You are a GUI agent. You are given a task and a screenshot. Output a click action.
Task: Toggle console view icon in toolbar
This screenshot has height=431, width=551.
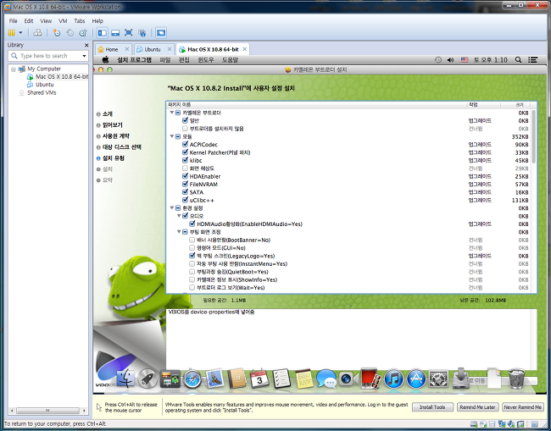pyautogui.click(x=161, y=33)
